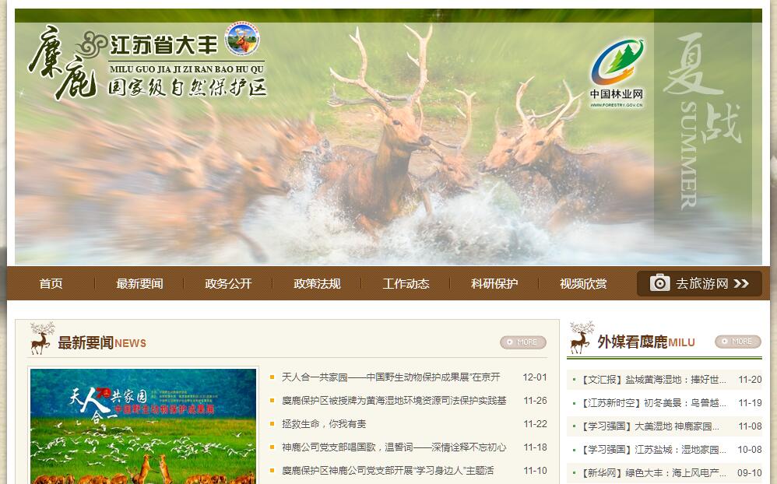Open news 拯救生命，你我有责
The image size is (777, 484).
(x=324, y=423)
